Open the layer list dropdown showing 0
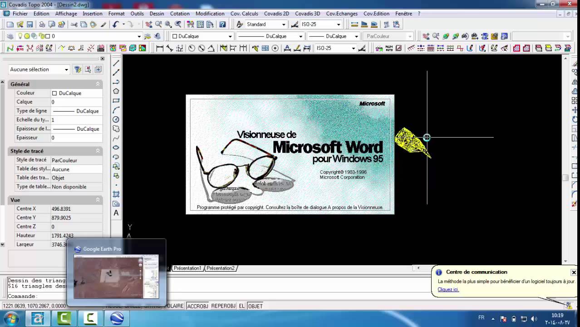The height and width of the screenshot is (327, 580). [x=139, y=36]
